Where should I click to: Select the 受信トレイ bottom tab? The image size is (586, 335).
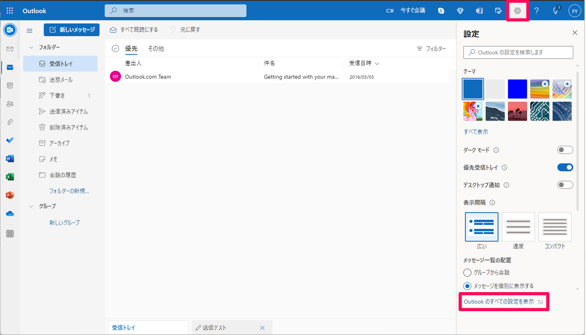tap(148, 328)
